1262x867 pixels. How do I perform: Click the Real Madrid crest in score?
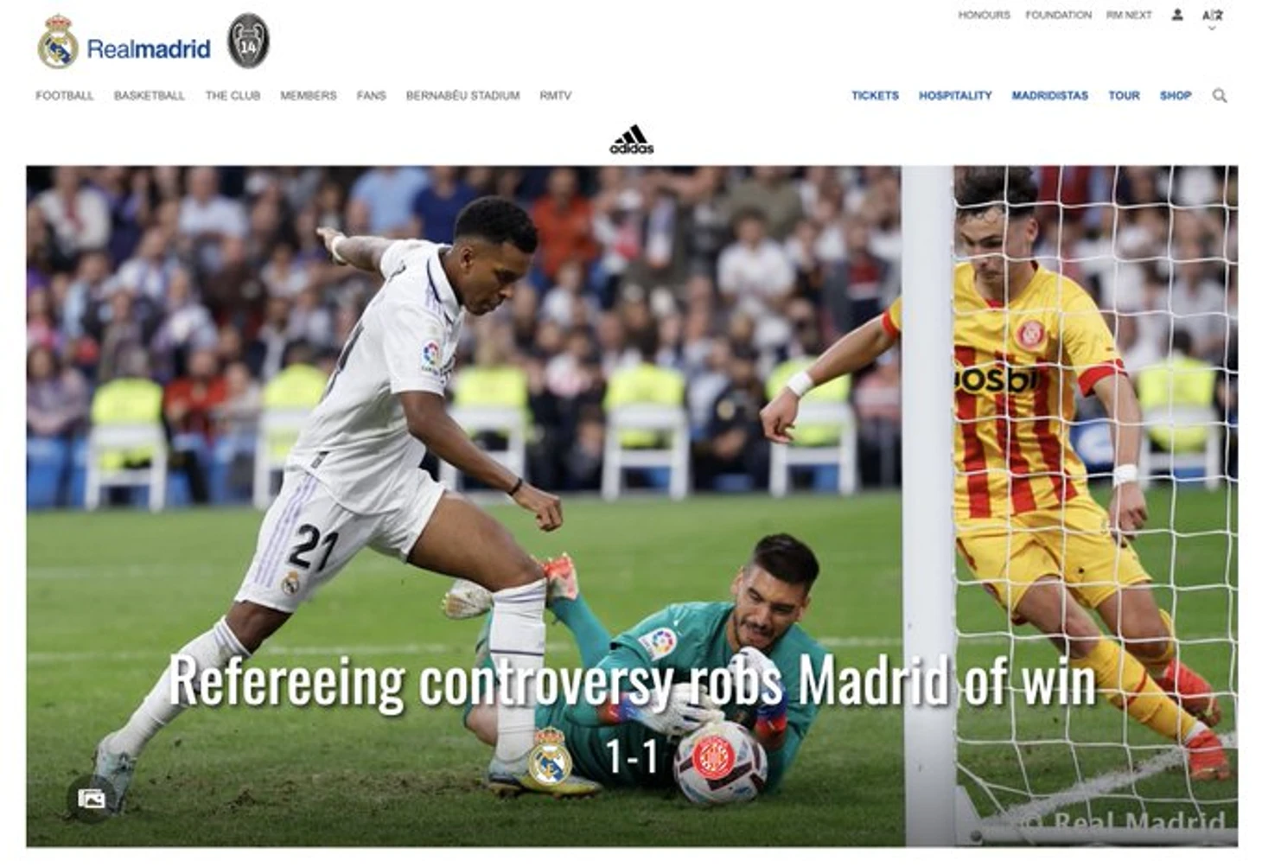pyautogui.click(x=551, y=756)
